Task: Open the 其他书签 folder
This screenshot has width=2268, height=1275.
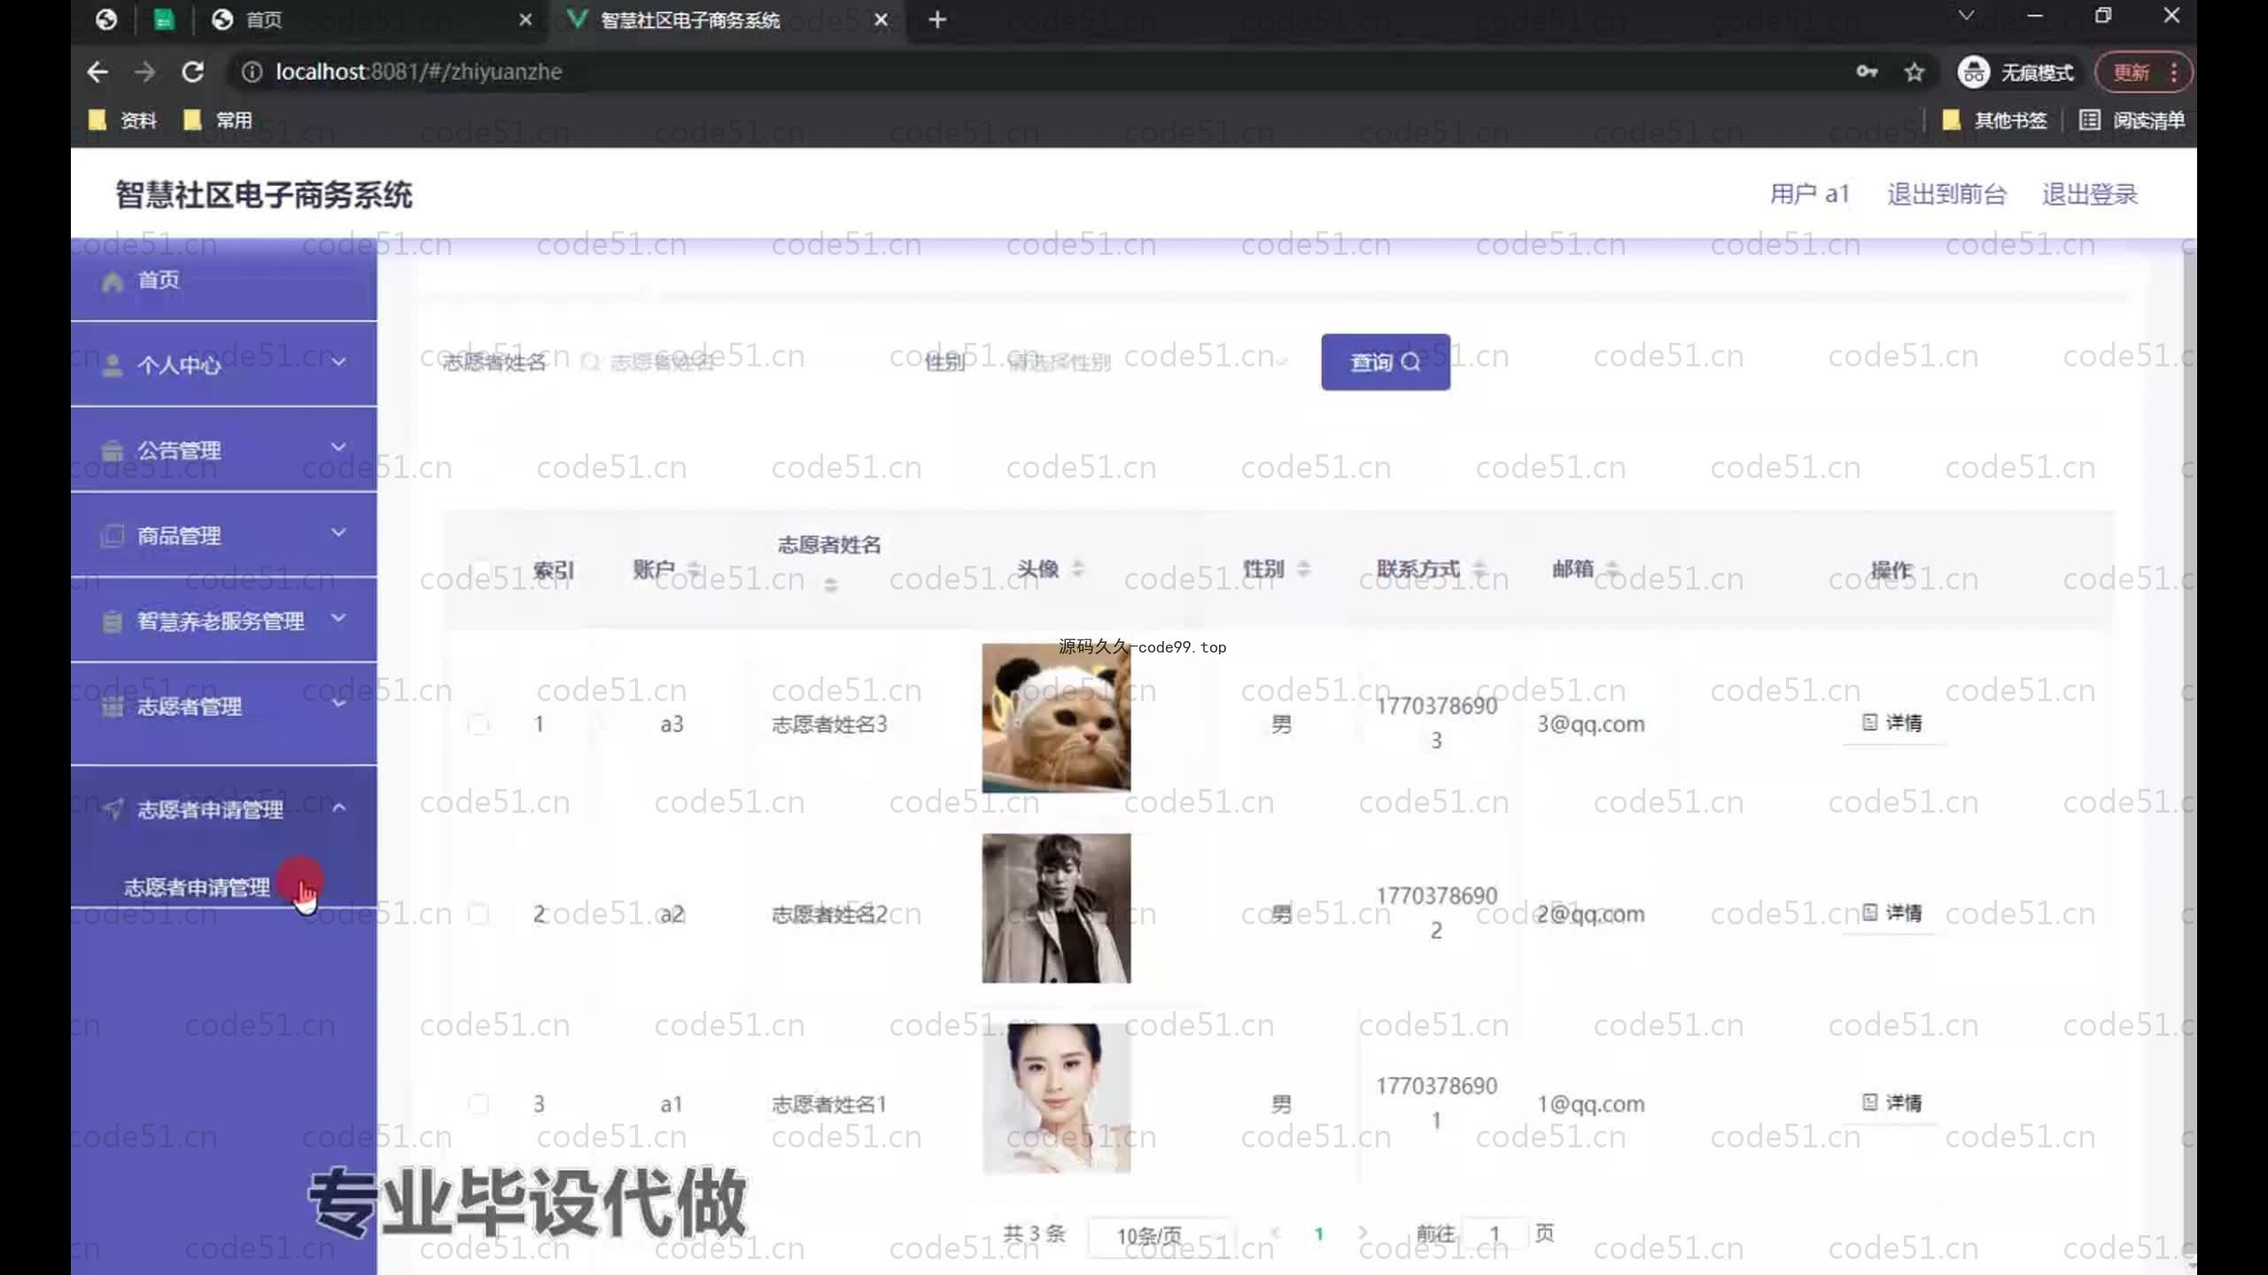Action: pyautogui.click(x=1994, y=120)
